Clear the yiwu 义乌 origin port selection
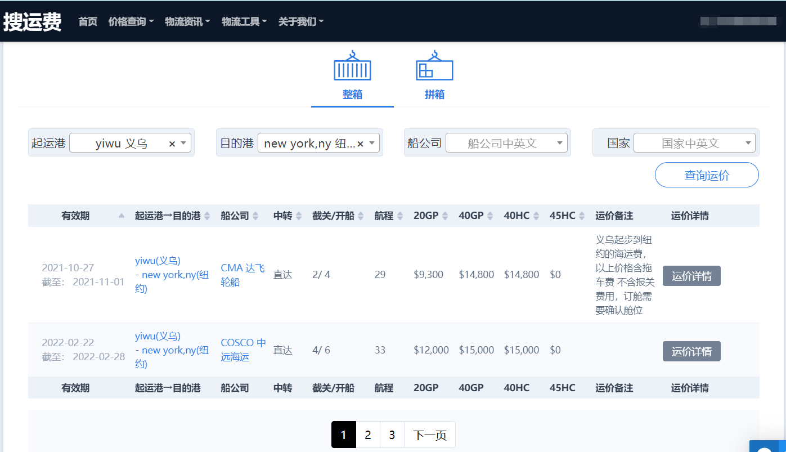 172,144
